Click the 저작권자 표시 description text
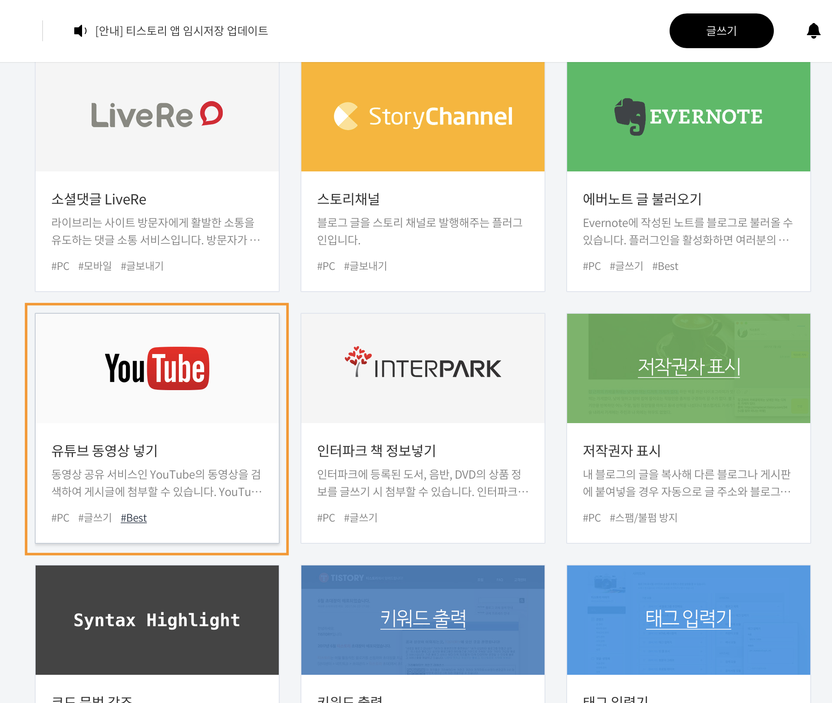The width and height of the screenshot is (832, 703). coord(687,483)
